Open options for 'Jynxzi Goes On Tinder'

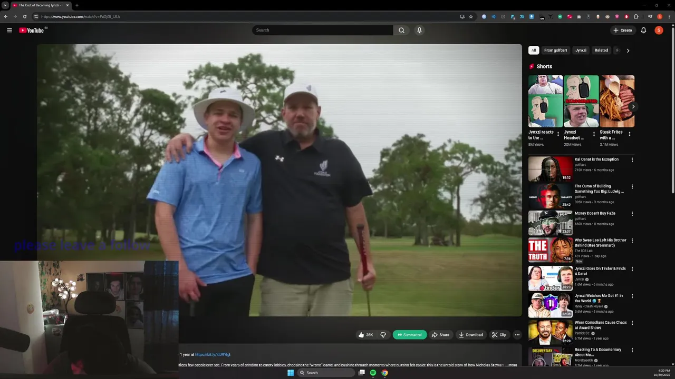point(632,269)
